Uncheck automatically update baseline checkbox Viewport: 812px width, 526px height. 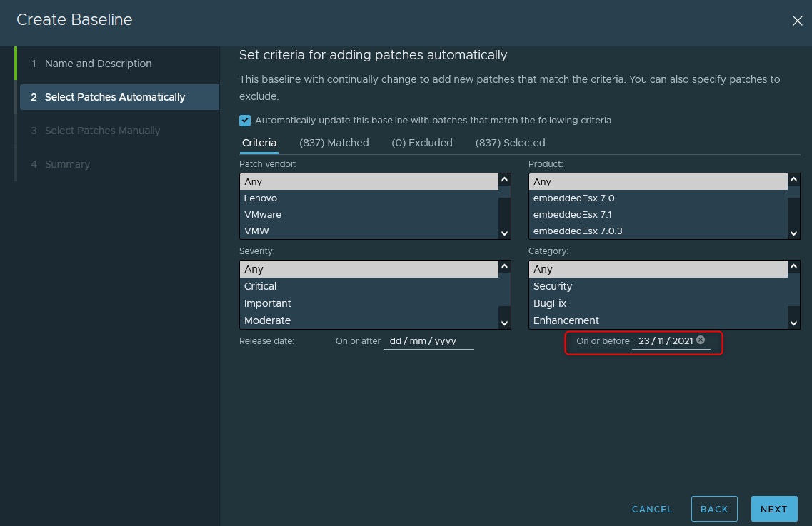coord(245,121)
